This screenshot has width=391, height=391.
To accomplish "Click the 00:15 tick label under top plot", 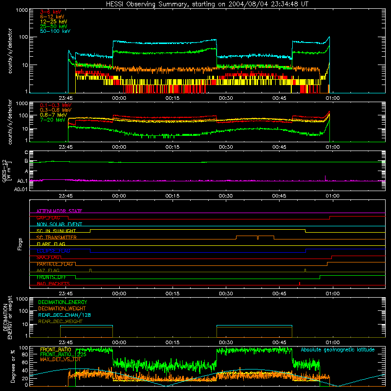I will click(173, 98).
